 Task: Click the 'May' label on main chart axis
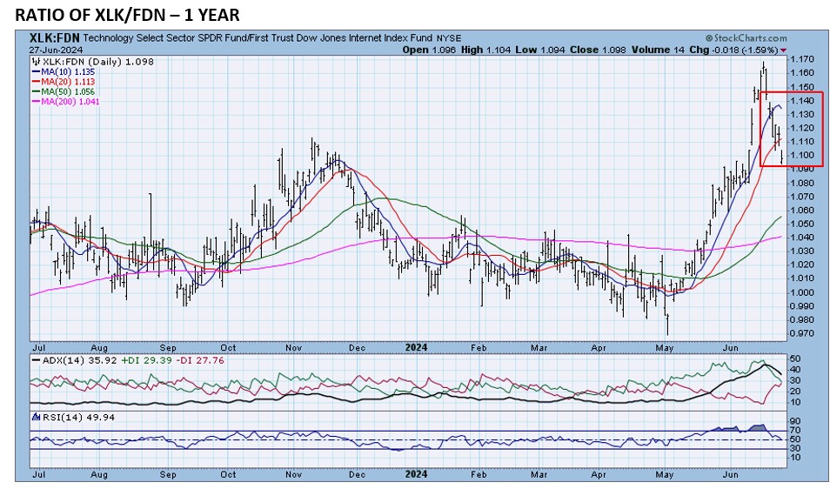point(665,348)
